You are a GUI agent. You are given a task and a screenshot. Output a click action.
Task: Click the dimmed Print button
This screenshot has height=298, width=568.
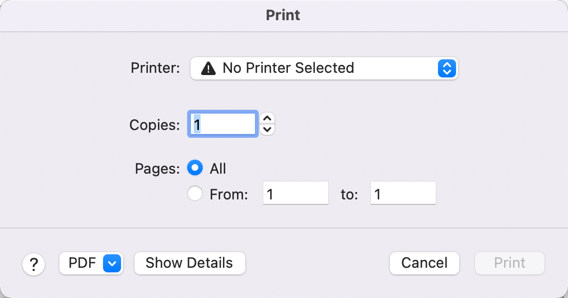[x=510, y=263]
